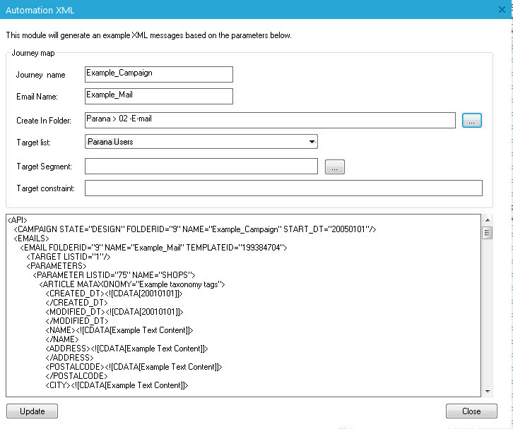The image size is (513, 429).
Task: Click the XML scrollbar up arrow
Action: pyautogui.click(x=487, y=220)
